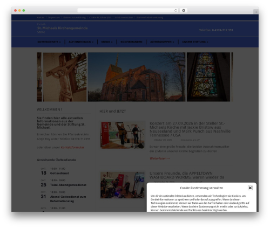
Task: Open the Washboard Worms band thumbnail
Action: pos(123,185)
